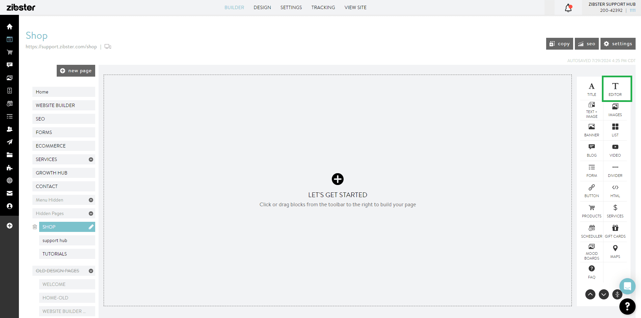Viewport: 641px width, 318px height.
Task: Add a Title block from toolbar
Action: coord(591,89)
